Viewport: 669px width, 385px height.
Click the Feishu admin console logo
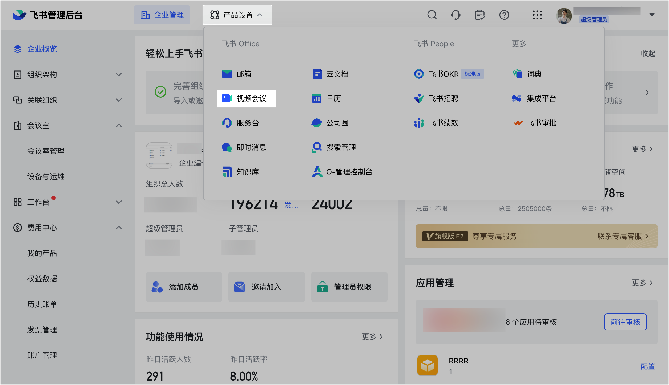[48, 15]
